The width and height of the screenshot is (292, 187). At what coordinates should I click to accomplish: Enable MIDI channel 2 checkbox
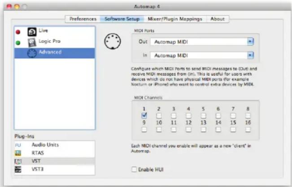tap(159, 116)
